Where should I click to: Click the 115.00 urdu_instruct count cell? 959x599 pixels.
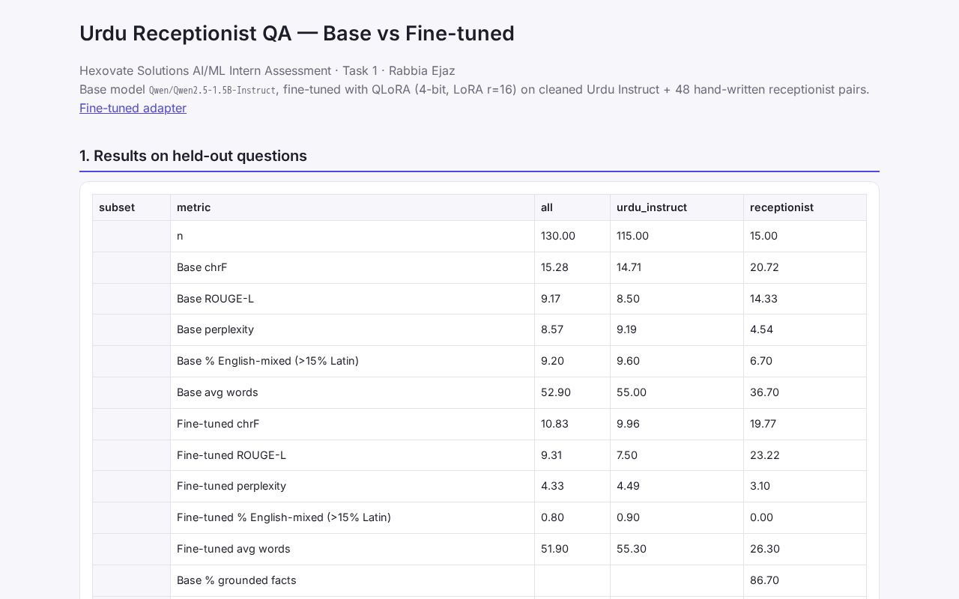point(632,236)
